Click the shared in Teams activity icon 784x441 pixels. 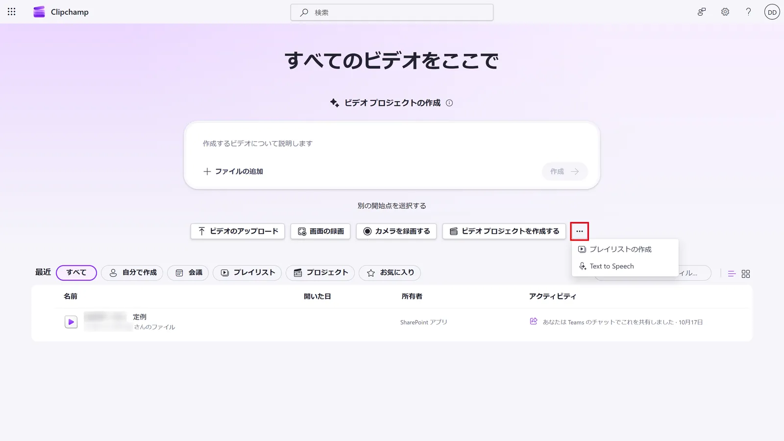tap(534, 321)
